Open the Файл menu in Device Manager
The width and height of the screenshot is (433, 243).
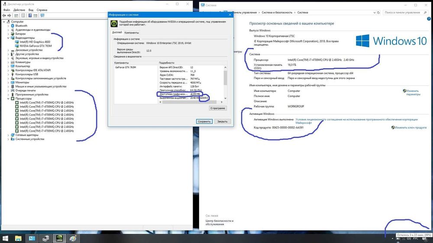pos(6,10)
